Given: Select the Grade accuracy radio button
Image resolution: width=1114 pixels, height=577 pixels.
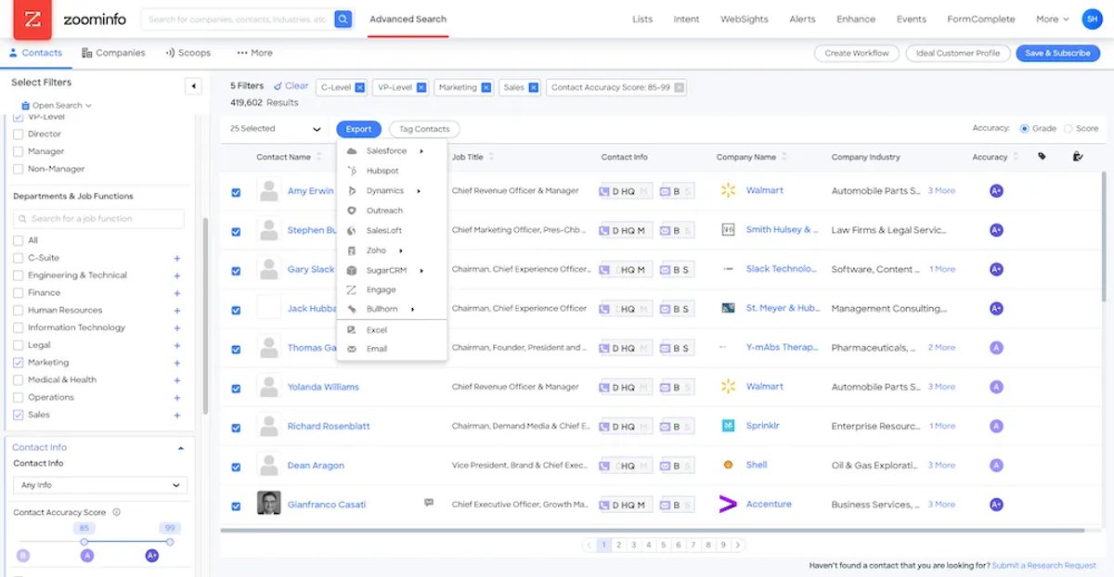Looking at the screenshot, I should [1025, 129].
